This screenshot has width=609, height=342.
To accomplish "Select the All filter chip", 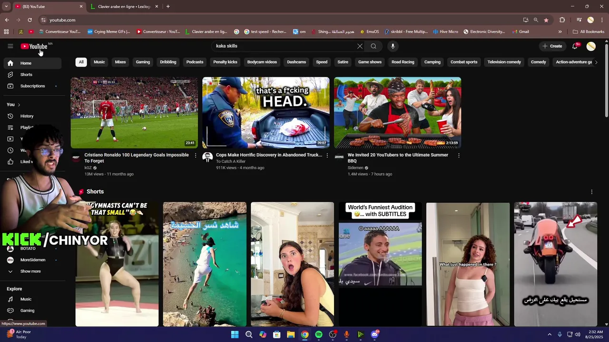I will 81,62.
